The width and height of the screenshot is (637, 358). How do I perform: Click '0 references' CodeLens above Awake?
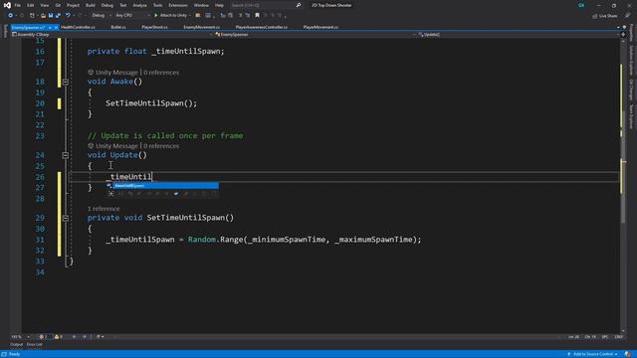[x=161, y=73]
